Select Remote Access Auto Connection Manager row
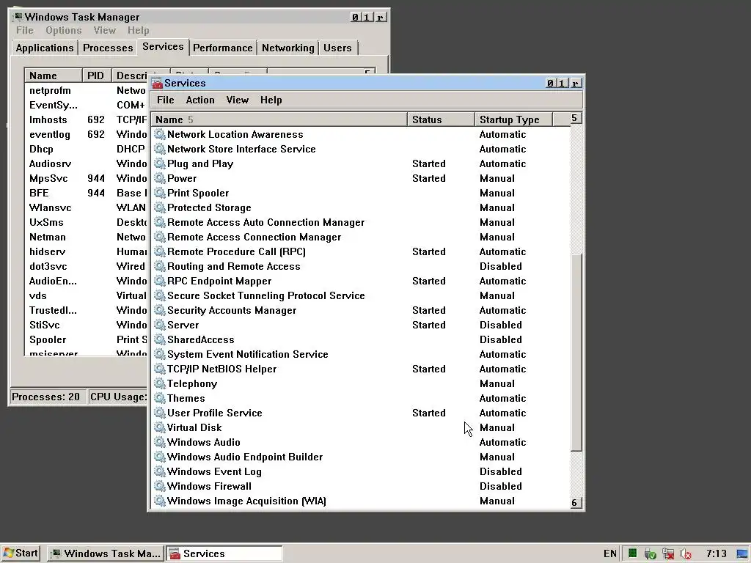 click(x=361, y=223)
